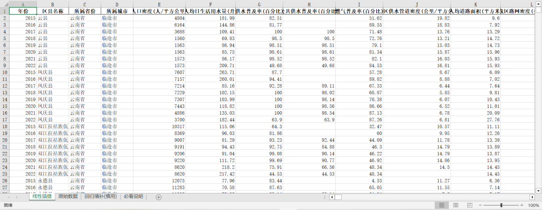Select row 18 header
Screen dimensions: 542x210
tap(4, 126)
